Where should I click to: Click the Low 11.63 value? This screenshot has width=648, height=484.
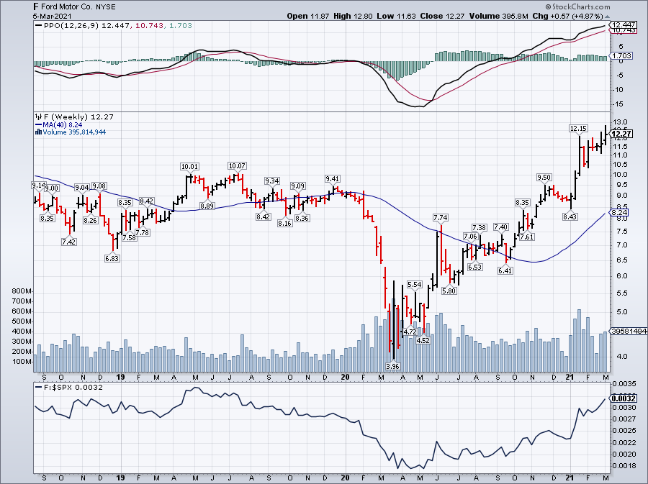397,16
